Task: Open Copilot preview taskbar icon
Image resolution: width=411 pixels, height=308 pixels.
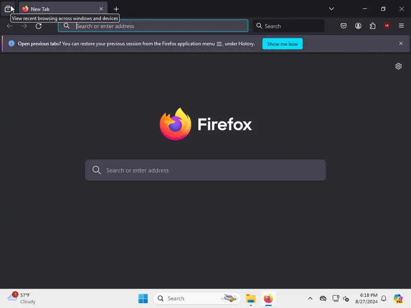Action: [398, 298]
